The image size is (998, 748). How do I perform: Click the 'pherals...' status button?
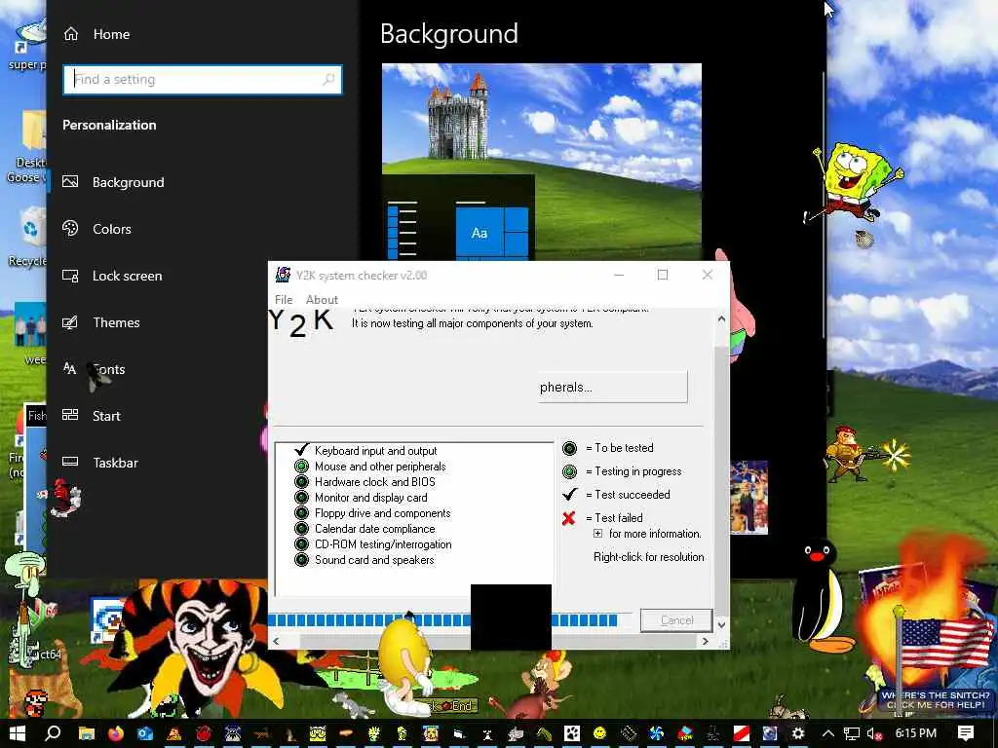tap(612, 387)
